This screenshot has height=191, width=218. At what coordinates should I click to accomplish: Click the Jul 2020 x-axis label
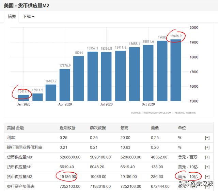coord(106,104)
